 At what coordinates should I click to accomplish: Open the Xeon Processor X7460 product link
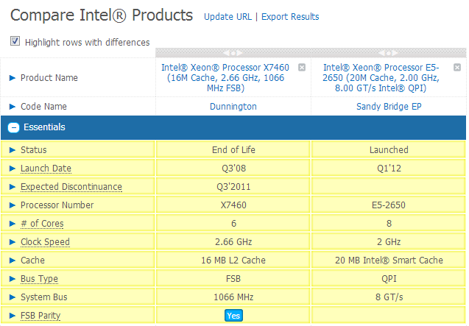(225, 78)
